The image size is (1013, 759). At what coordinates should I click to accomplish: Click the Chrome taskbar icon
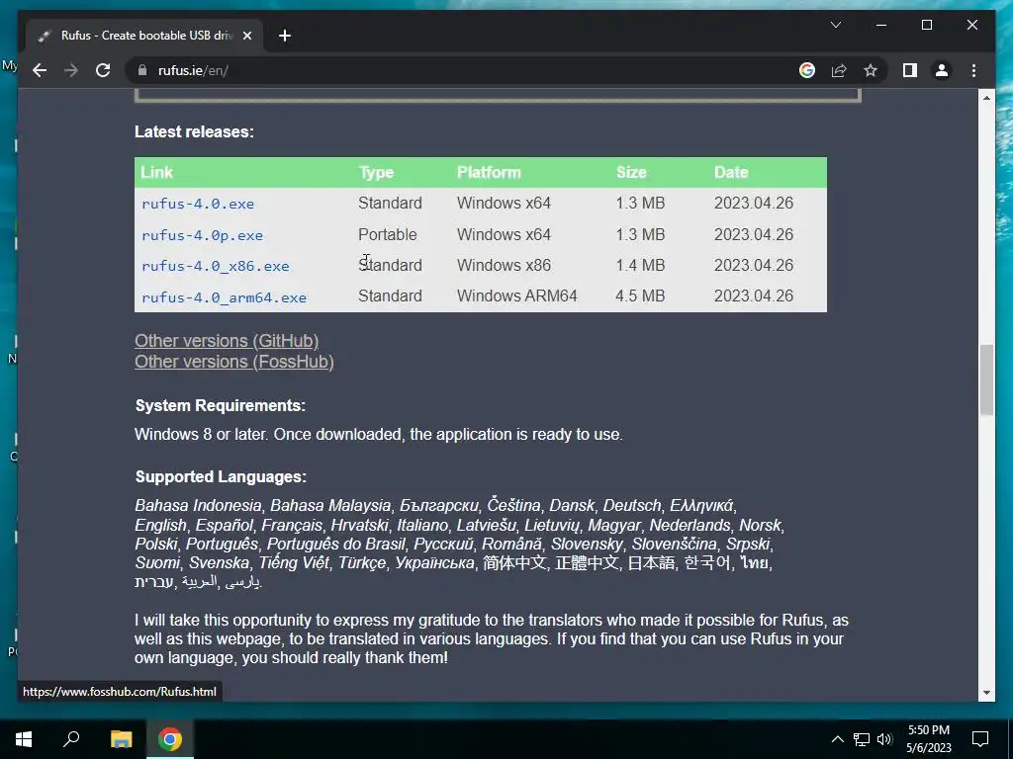coord(170,739)
